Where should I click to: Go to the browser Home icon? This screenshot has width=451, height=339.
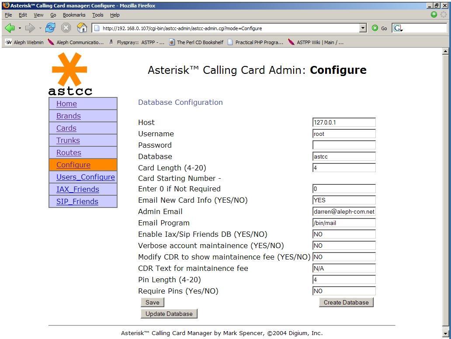pyautogui.click(x=82, y=28)
